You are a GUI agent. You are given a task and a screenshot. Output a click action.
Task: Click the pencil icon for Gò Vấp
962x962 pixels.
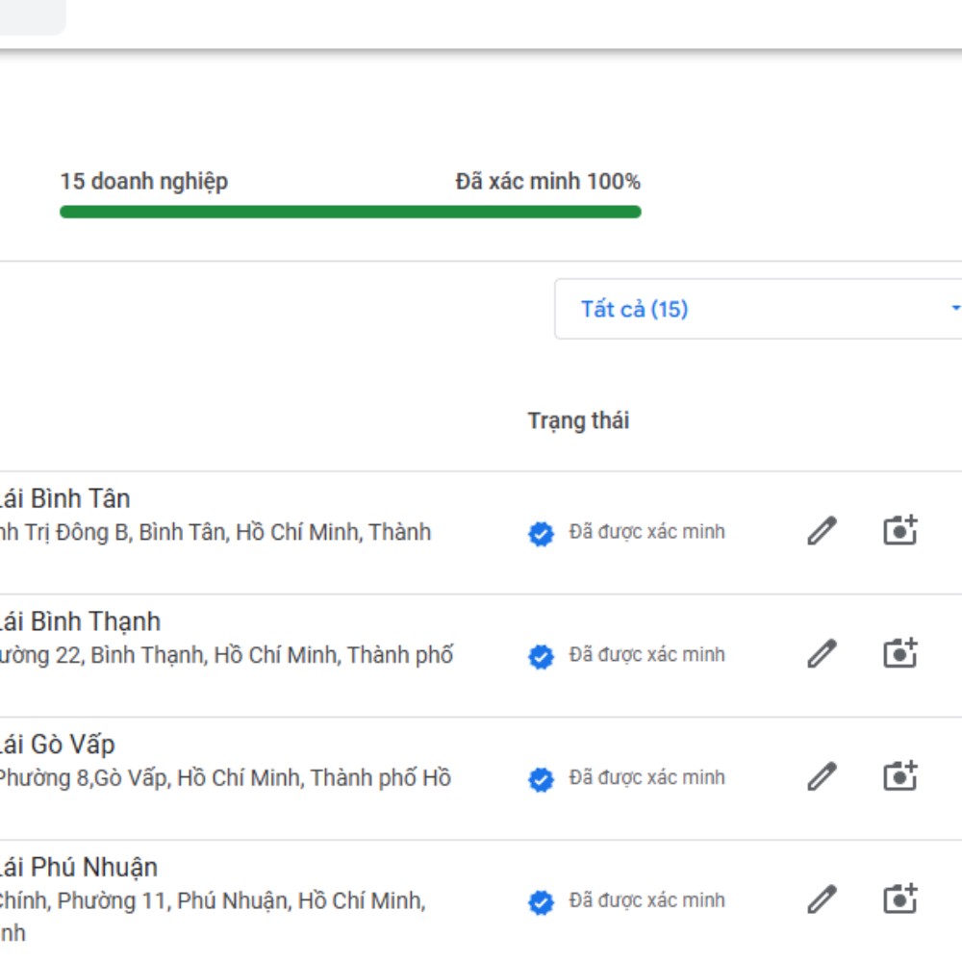(x=822, y=777)
